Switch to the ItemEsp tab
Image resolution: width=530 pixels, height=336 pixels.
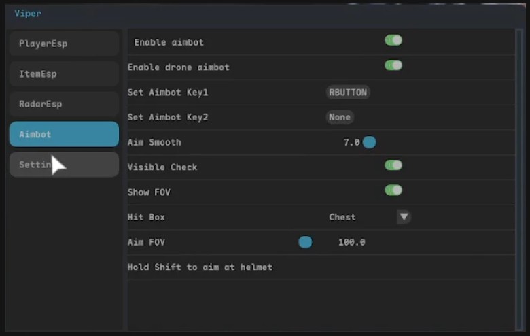tap(64, 74)
